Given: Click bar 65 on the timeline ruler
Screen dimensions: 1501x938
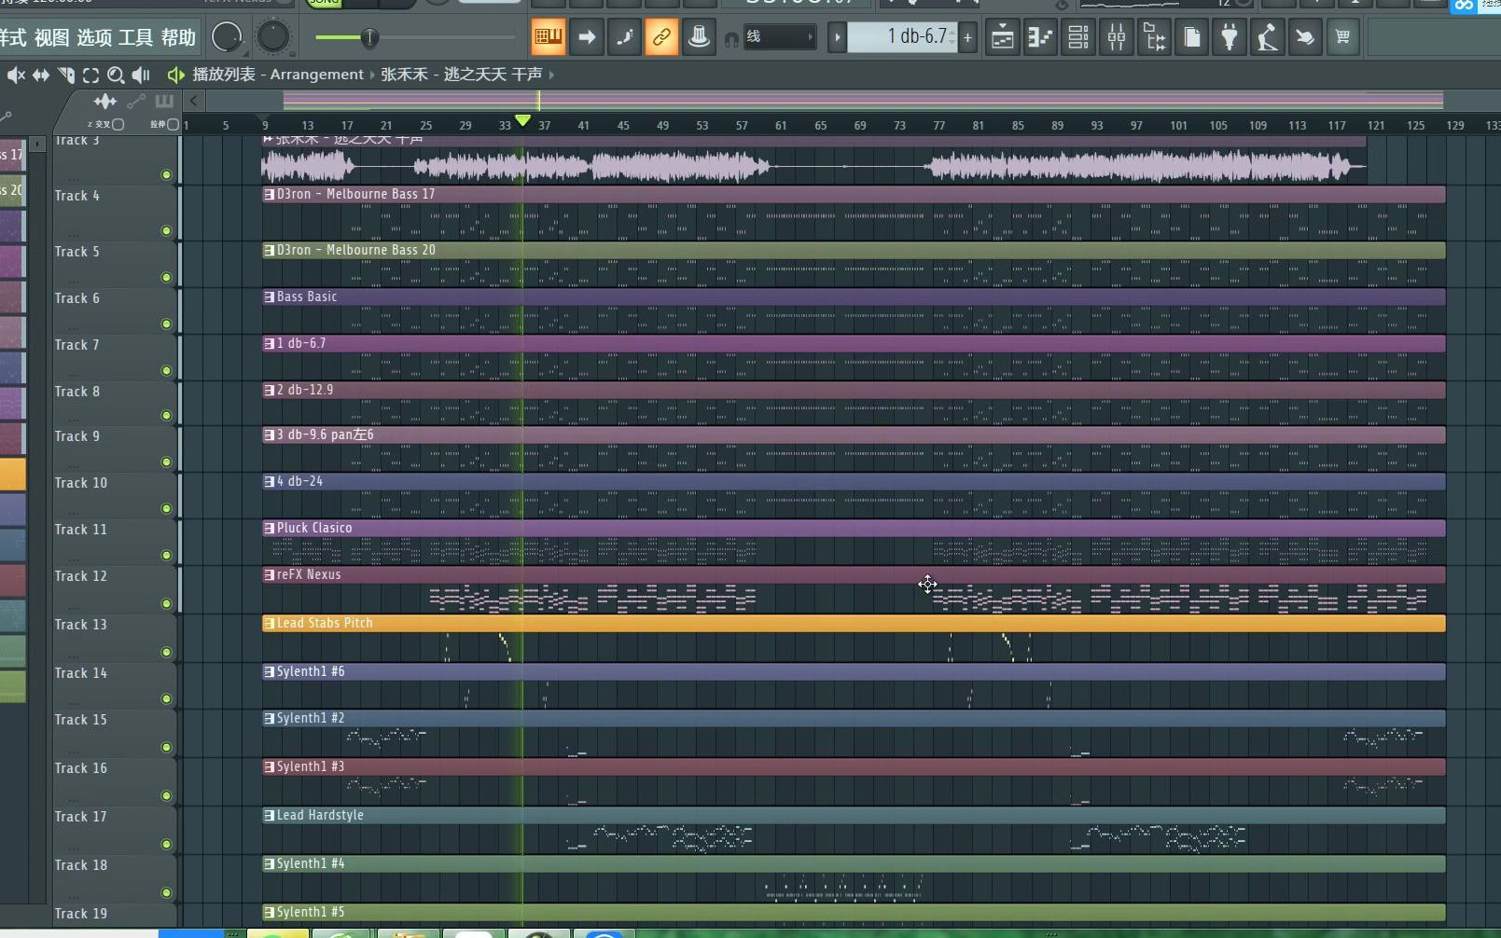Looking at the screenshot, I should [x=820, y=125].
